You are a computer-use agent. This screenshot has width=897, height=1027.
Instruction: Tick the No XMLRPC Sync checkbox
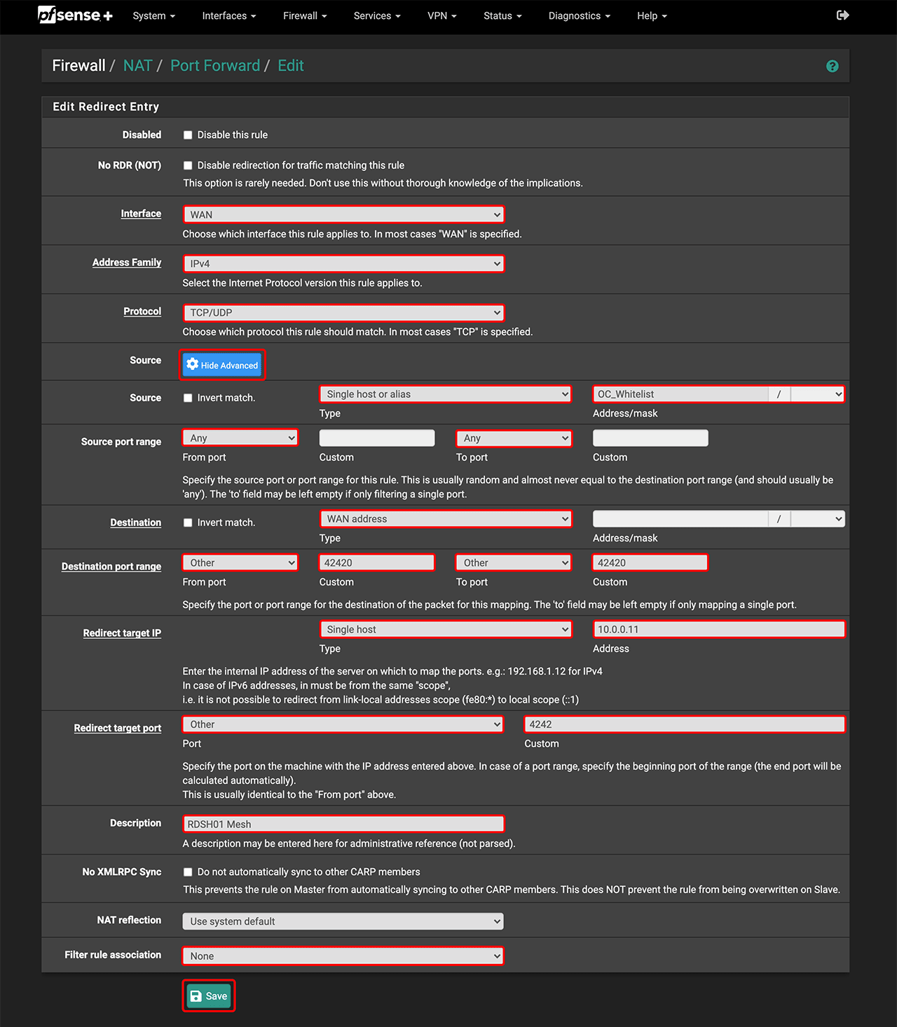[188, 872]
